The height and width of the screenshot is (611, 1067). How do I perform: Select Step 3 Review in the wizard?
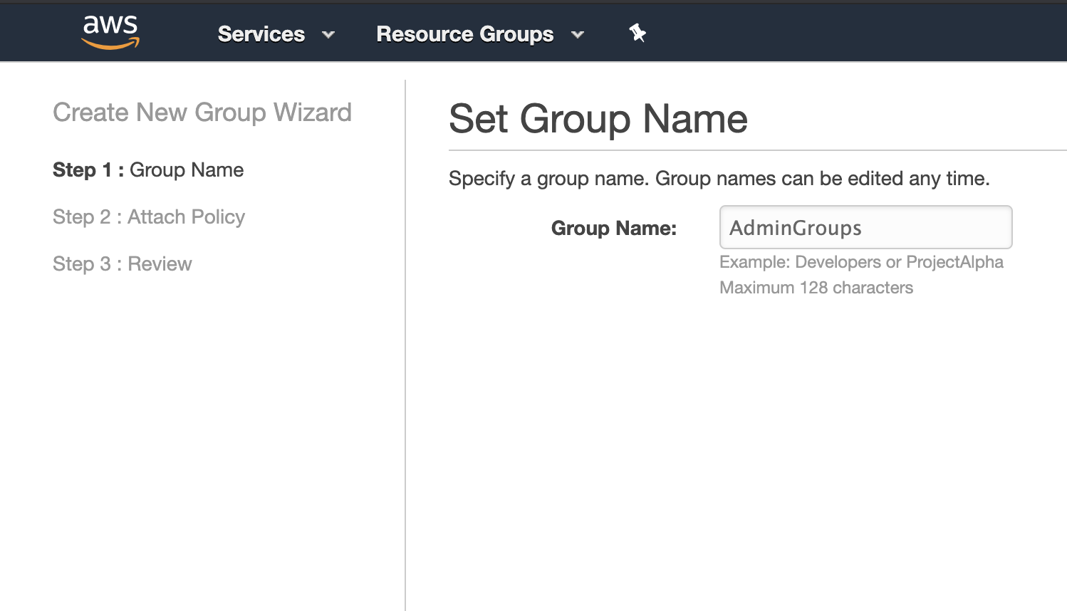click(x=123, y=264)
